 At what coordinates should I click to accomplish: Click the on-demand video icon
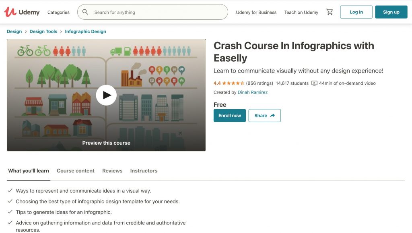tap(314, 83)
